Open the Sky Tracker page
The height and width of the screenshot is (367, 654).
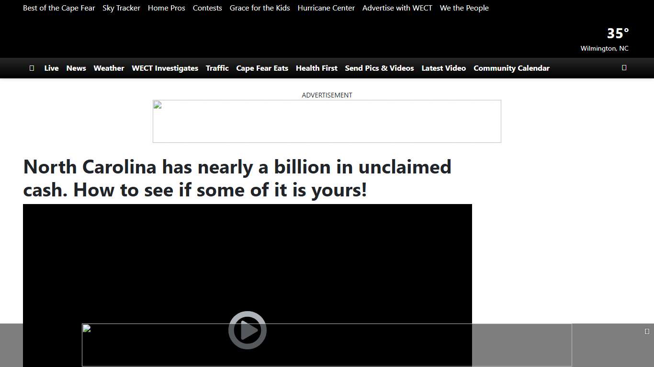point(121,8)
